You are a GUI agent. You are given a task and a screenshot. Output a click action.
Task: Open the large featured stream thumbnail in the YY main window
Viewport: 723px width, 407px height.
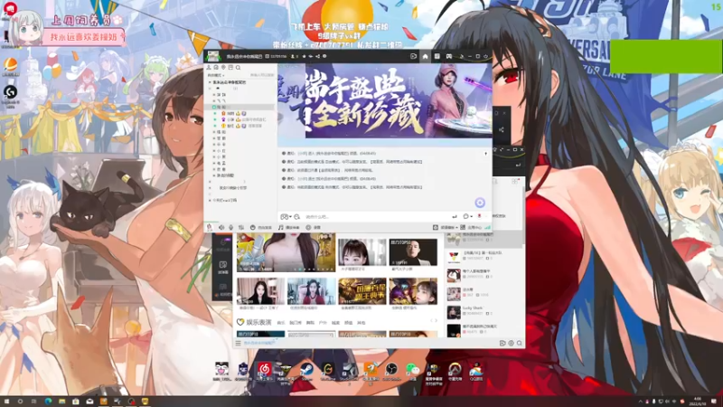click(x=286, y=252)
